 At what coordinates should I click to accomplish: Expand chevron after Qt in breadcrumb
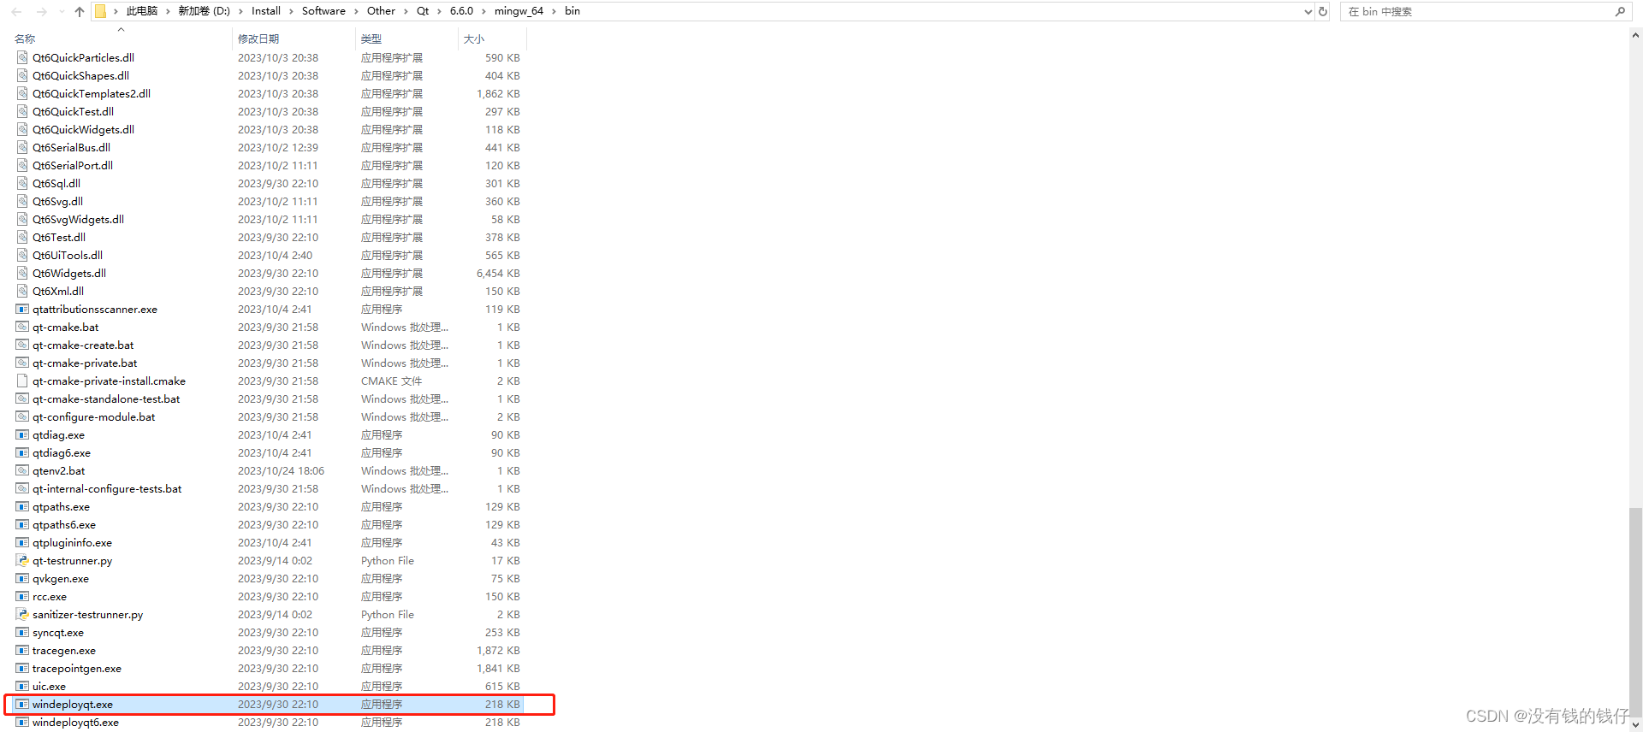coord(440,11)
